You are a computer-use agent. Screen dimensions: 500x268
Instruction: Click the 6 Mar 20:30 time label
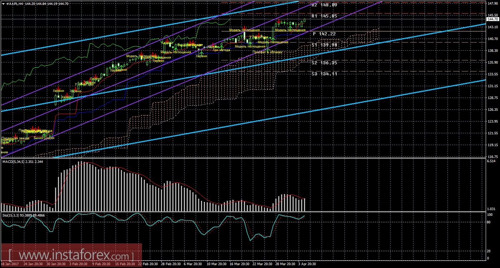[x=192, y=264]
